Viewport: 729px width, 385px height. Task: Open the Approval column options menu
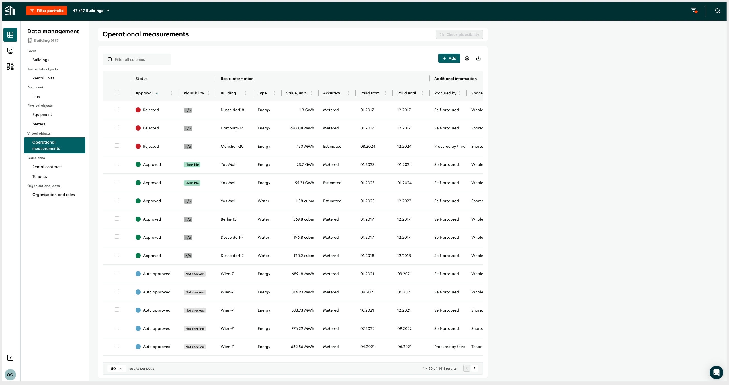pos(172,93)
